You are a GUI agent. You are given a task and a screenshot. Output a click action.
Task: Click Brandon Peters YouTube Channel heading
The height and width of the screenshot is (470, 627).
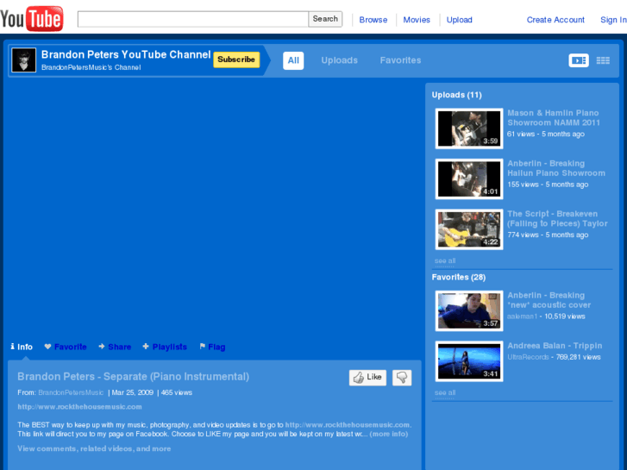126,54
